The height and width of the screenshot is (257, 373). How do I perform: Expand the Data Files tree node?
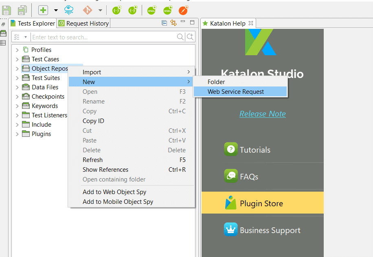17,87
